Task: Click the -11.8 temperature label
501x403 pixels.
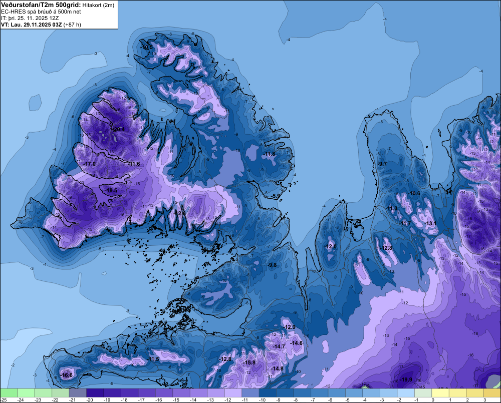Action: 270,154
